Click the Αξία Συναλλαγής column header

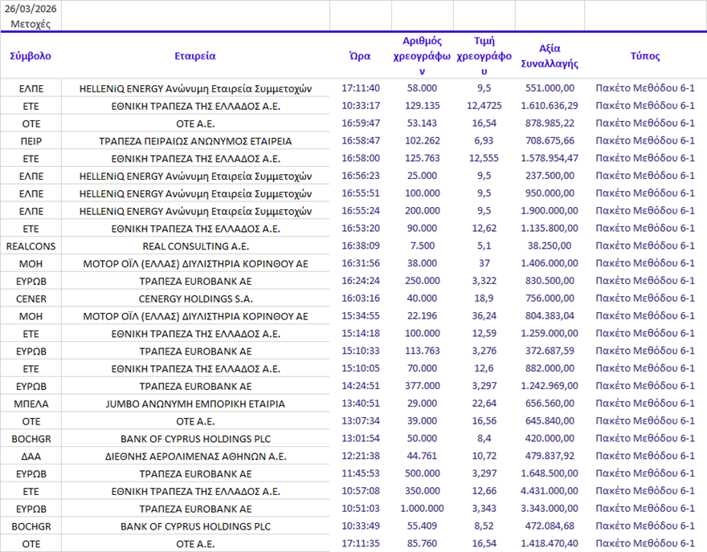[x=550, y=56]
